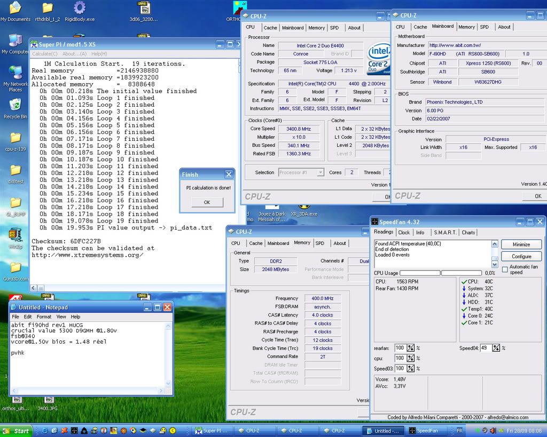The width and height of the screenshot is (547, 437).
Task: Expand the Processor #1 selection dropdown
Action: [320, 172]
